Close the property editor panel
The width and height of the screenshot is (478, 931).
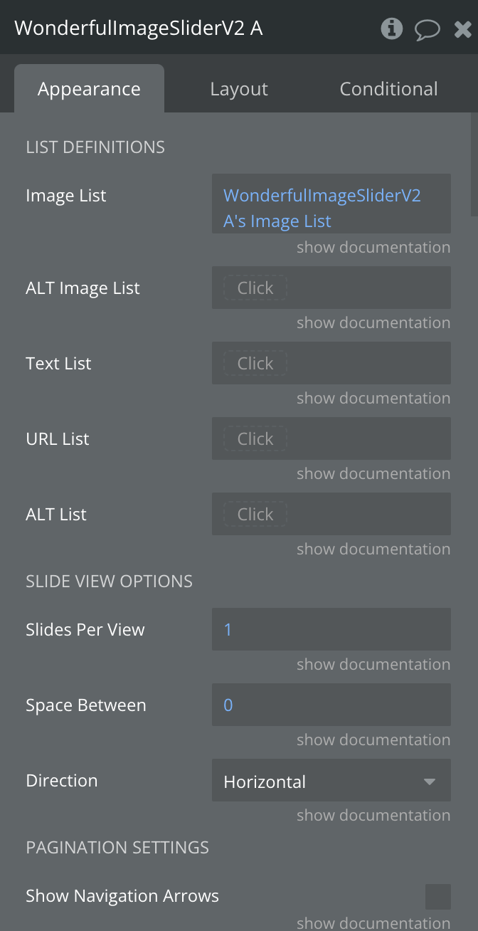pos(462,29)
